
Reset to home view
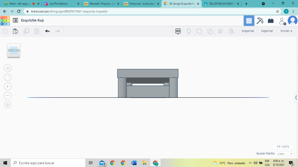pos(7,68)
